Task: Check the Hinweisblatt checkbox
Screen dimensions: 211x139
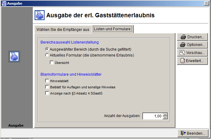Action: pyautogui.click(x=47, y=81)
